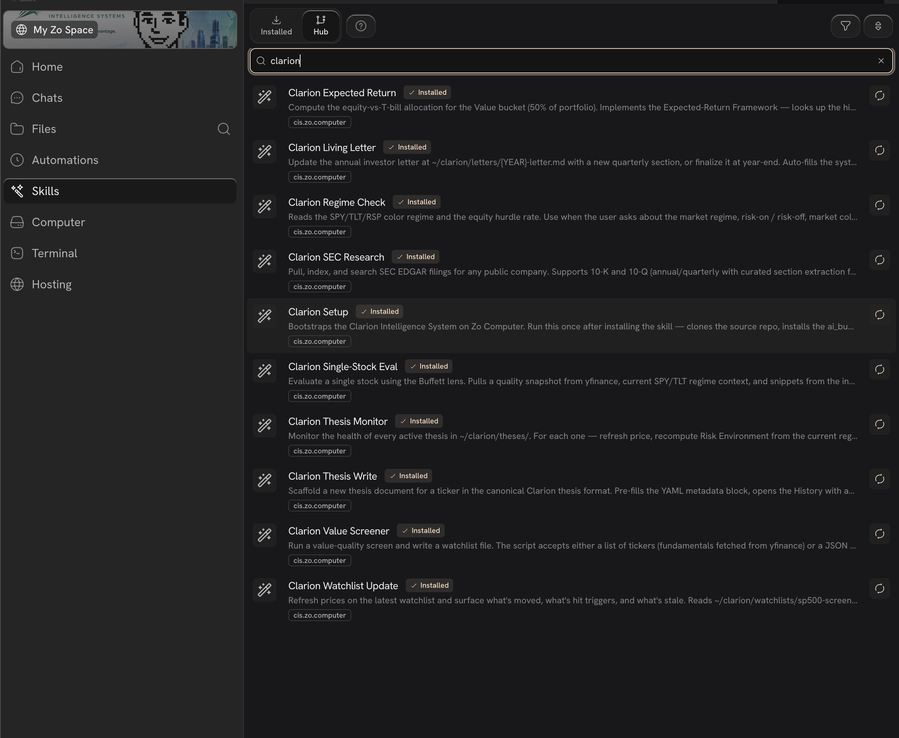This screenshot has height=738, width=899.
Task: Open Chats in the sidebar
Action: (120, 98)
